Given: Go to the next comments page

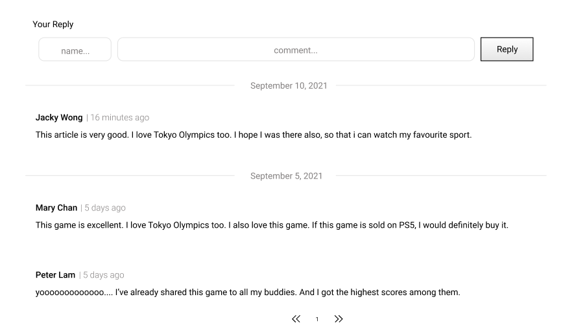Looking at the screenshot, I should tap(339, 319).
